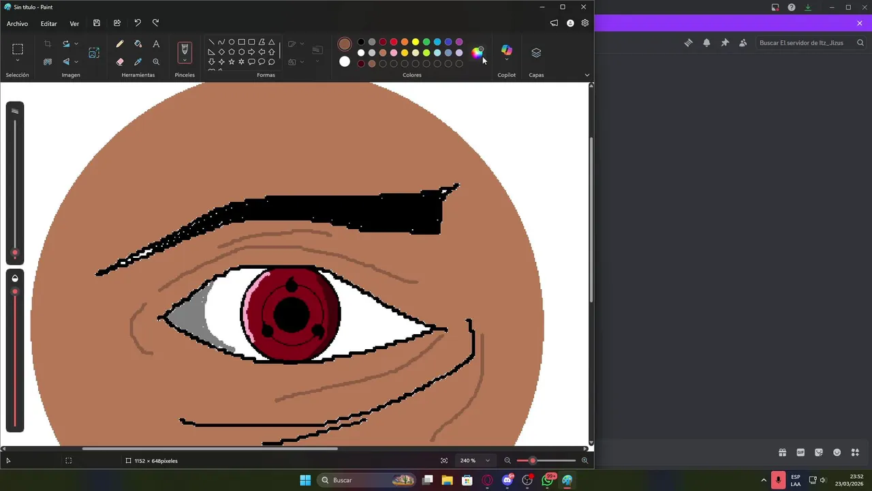The image size is (872, 491).
Task: Select the Five-point star shape
Action: (x=232, y=61)
